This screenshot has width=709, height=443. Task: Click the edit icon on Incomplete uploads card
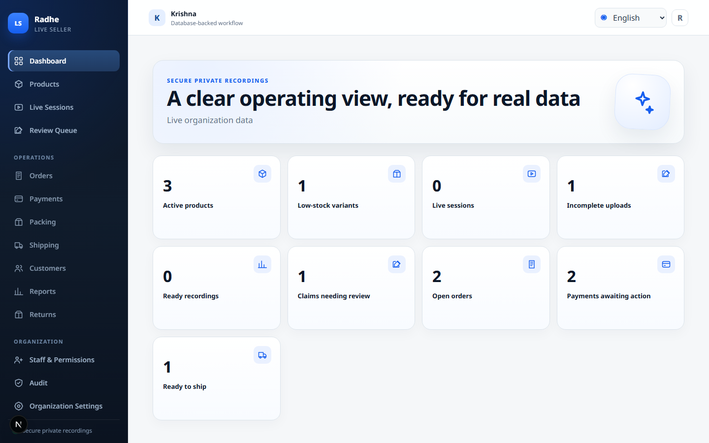click(666, 174)
